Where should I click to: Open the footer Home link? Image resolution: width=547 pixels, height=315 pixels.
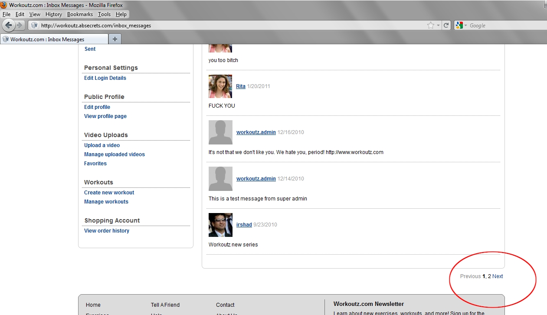[93, 305]
